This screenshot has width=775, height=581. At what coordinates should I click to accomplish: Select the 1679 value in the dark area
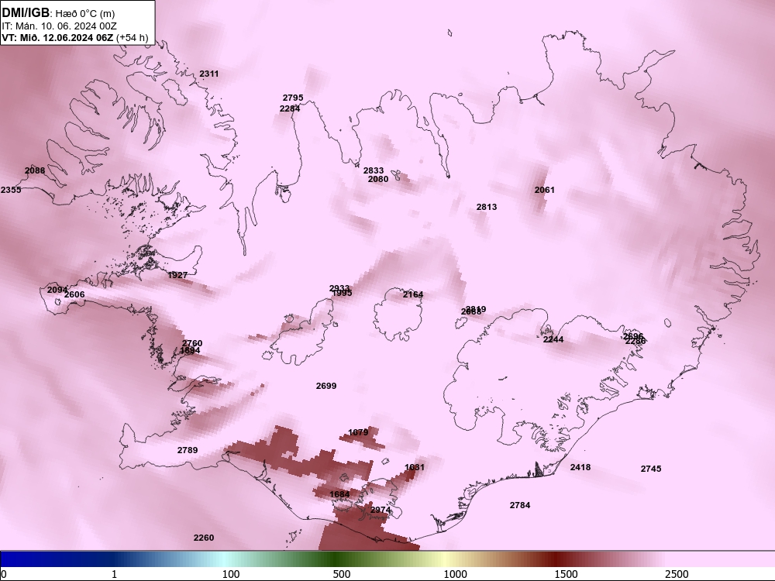(358, 432)
